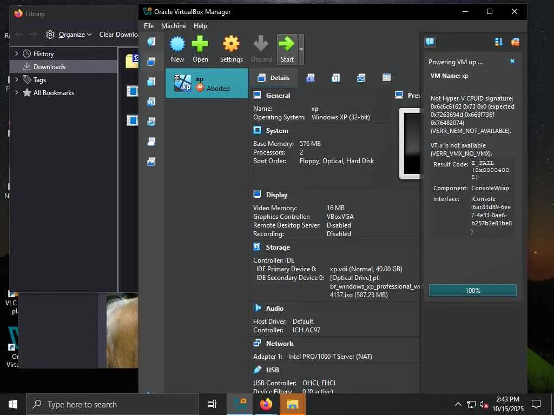Click the USB plug icon

pos(257,370)
